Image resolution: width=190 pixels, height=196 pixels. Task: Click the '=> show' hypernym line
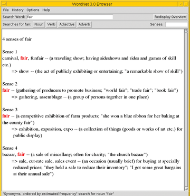[x=97, y=71]
